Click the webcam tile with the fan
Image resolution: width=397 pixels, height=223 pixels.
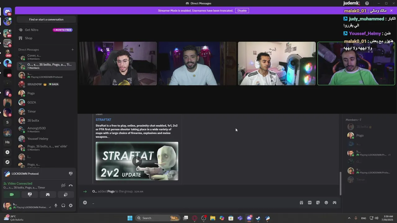277,63
